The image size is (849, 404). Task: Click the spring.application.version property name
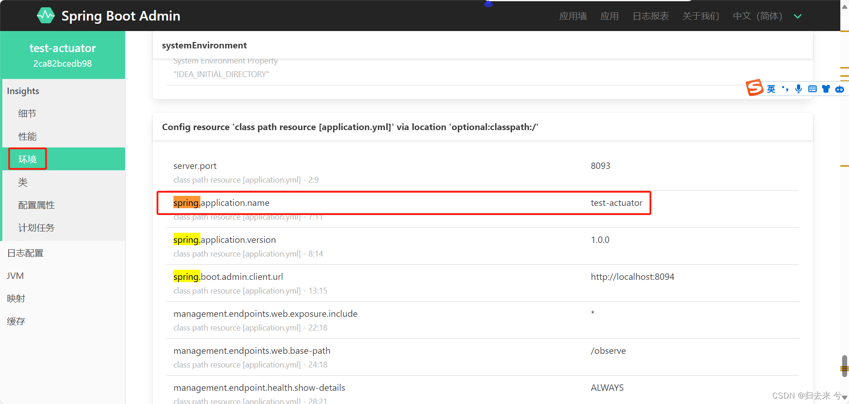click(225, 240)
